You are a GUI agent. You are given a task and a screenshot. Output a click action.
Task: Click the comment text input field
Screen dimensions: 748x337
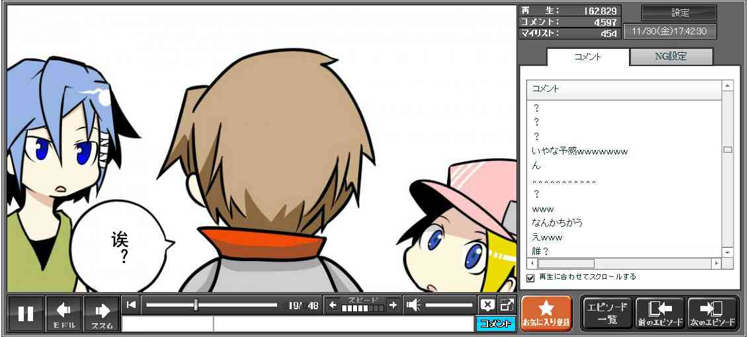[x=343, y=324]
